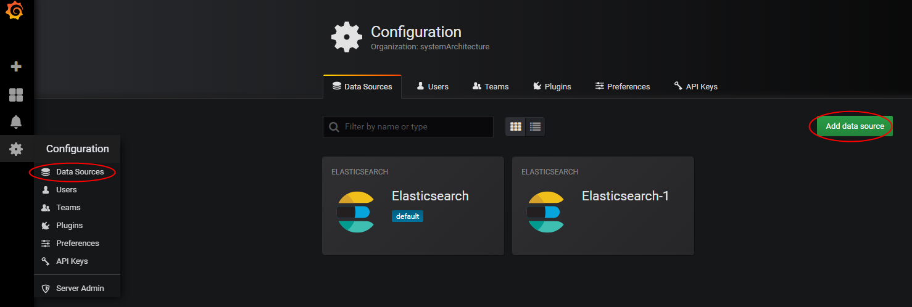
Task: Click the Organization: systemArchitecture subtitle
Action: 430,47
